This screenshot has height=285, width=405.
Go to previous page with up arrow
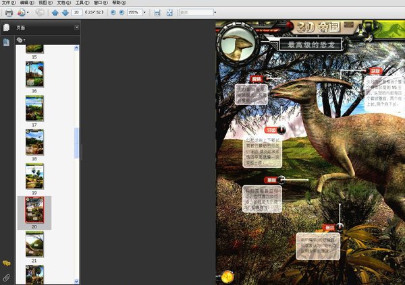(x=55, y=12)
